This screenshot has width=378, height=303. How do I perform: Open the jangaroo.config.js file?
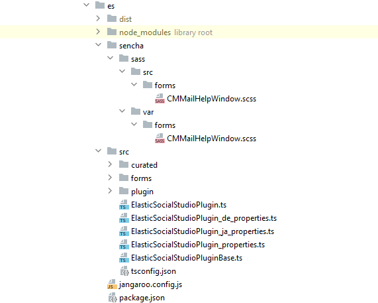(150, 284)
